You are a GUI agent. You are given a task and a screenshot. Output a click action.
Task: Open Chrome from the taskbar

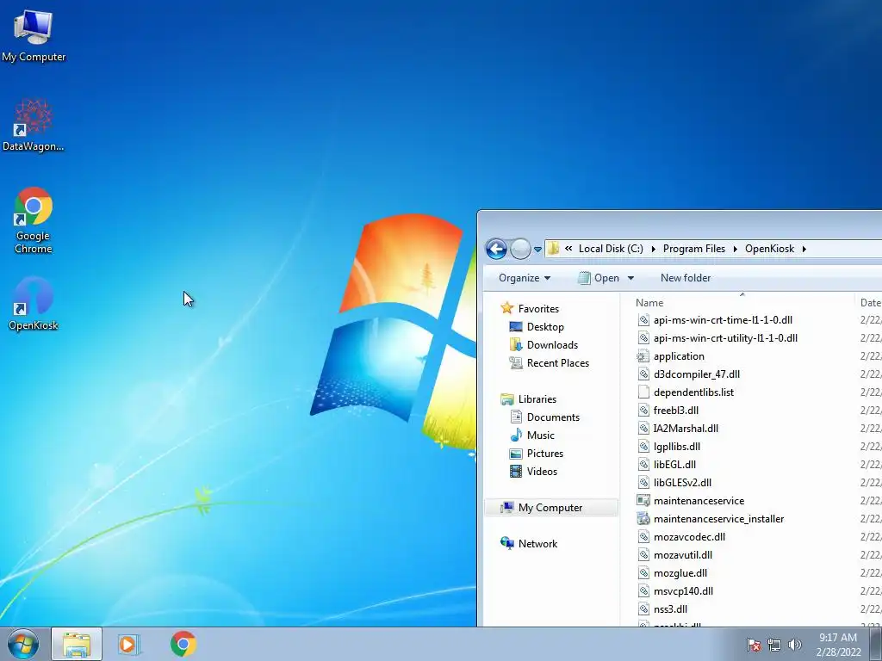183,644
